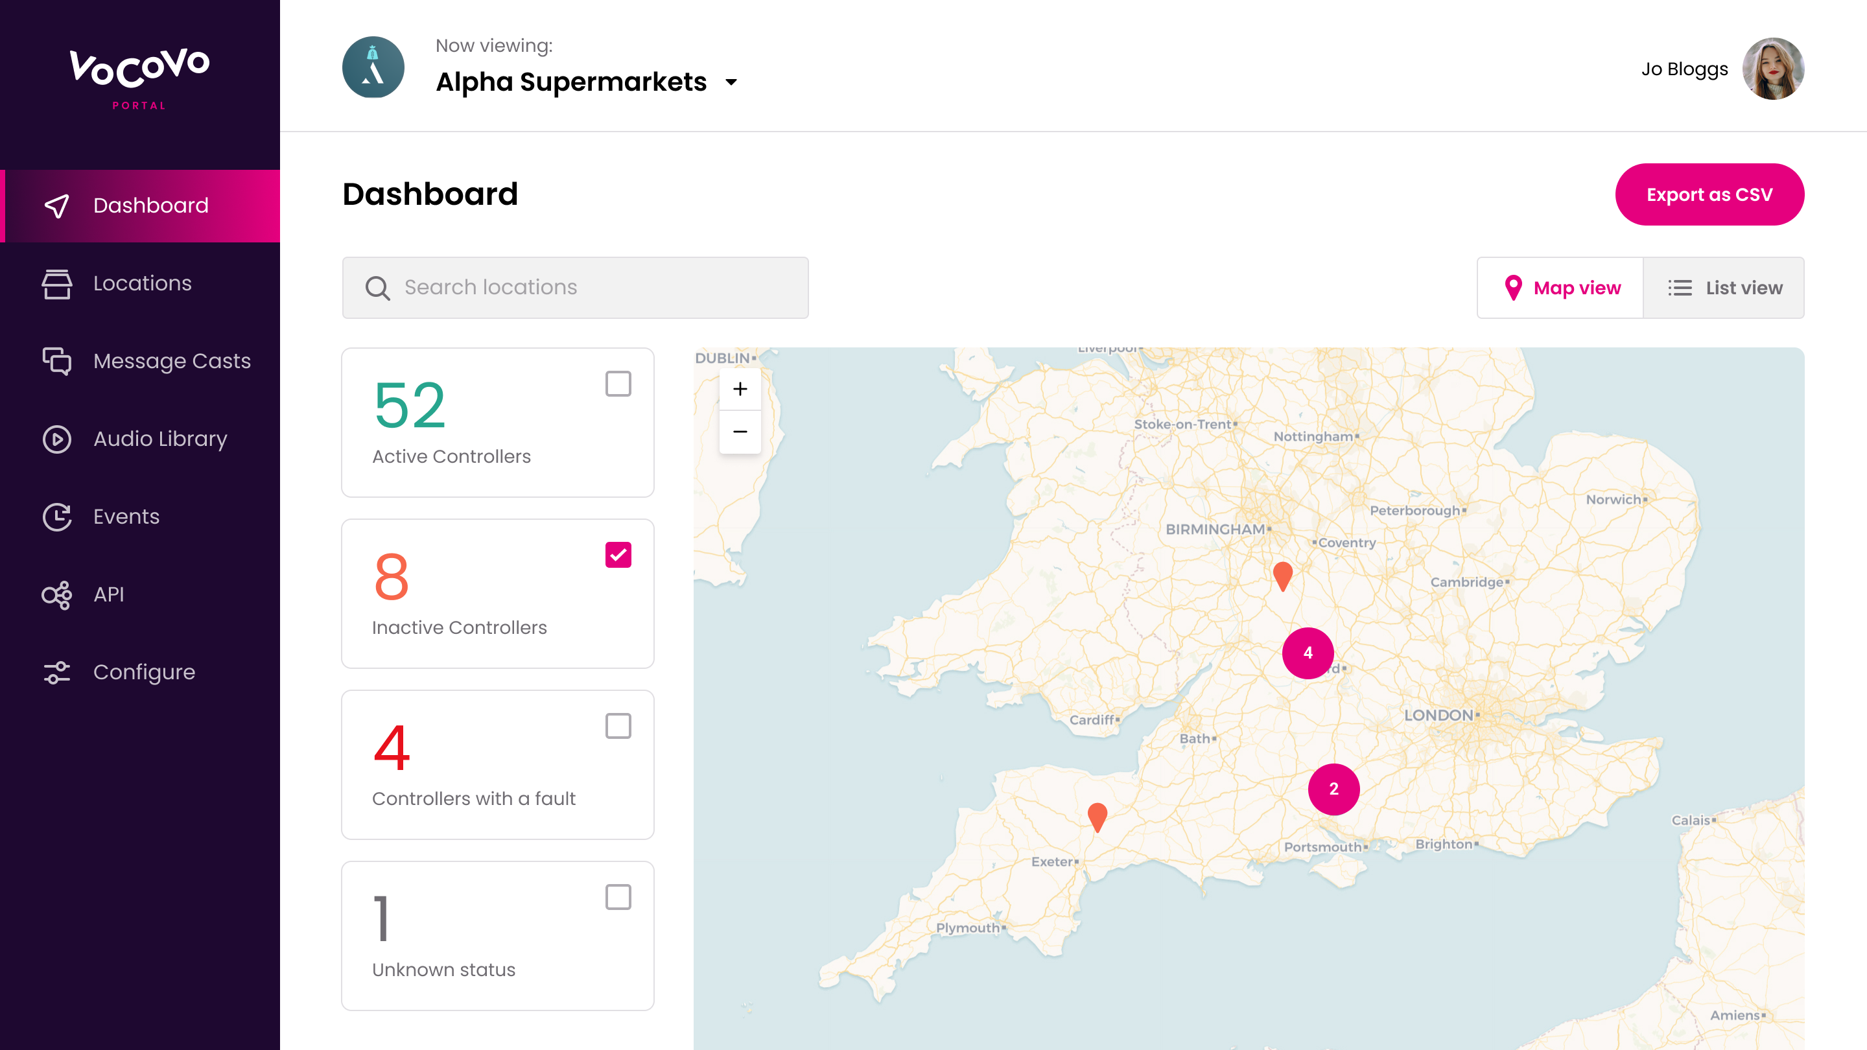This screenshot has width=1867, height=1050.
Task: Click the Events clock icon
Action: click(x=56, y=517)
